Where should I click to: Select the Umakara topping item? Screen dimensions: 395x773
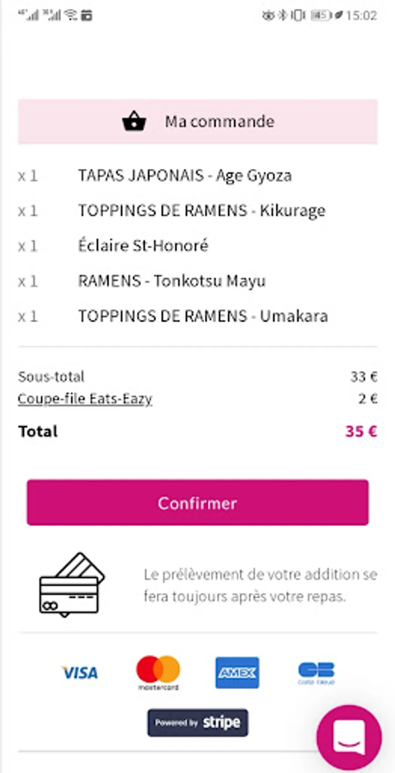pos(203,316)
